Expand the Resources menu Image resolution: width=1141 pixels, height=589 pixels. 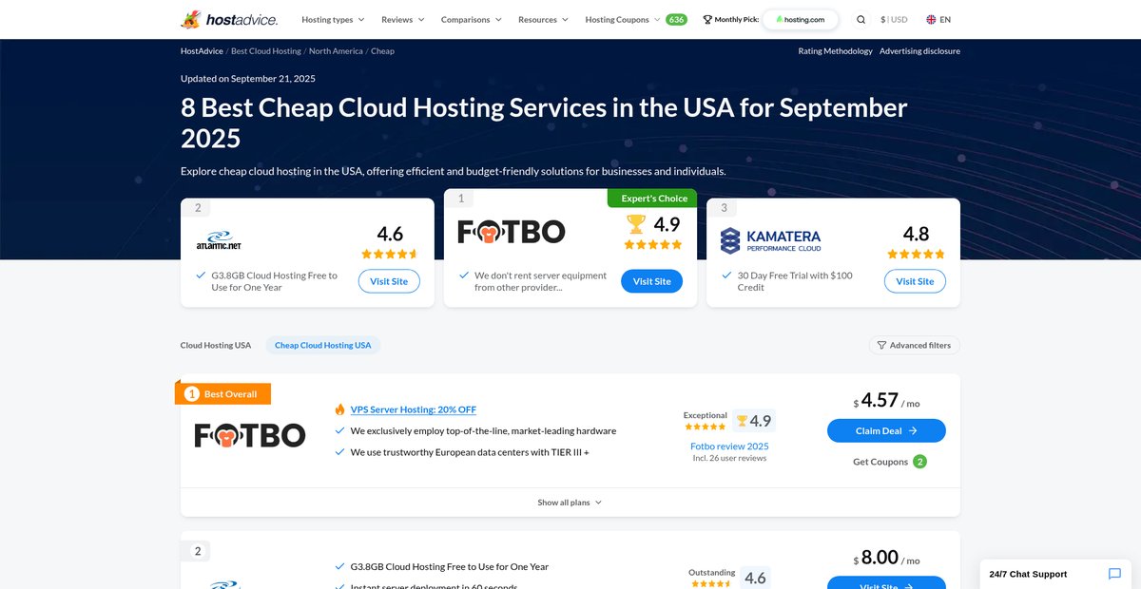click(543, 19)
